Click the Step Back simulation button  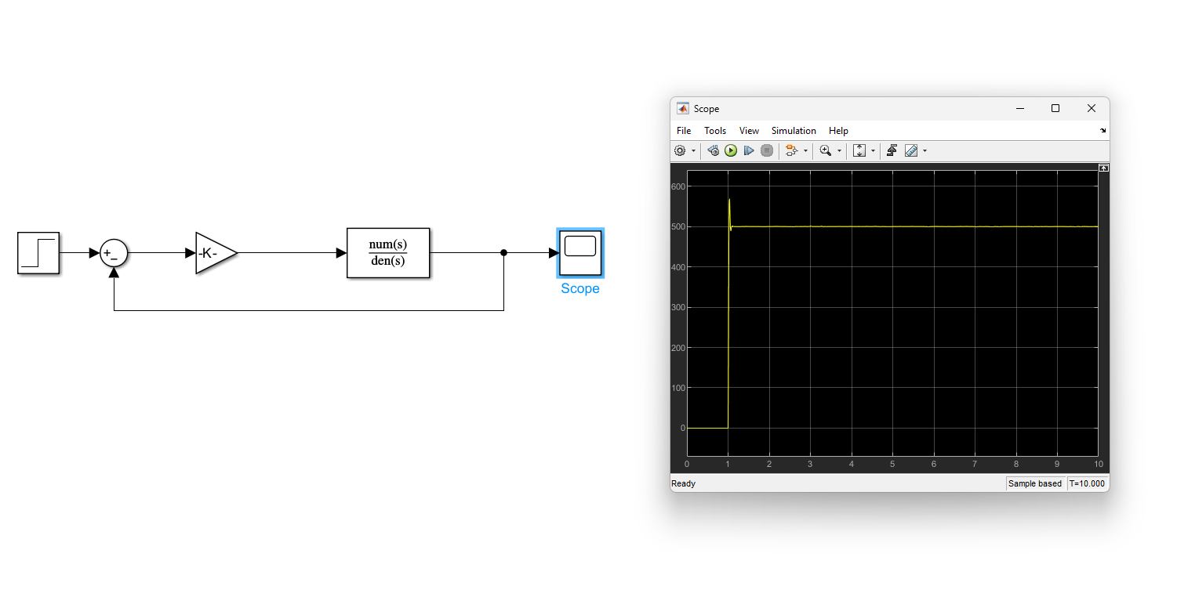(714, 150)
